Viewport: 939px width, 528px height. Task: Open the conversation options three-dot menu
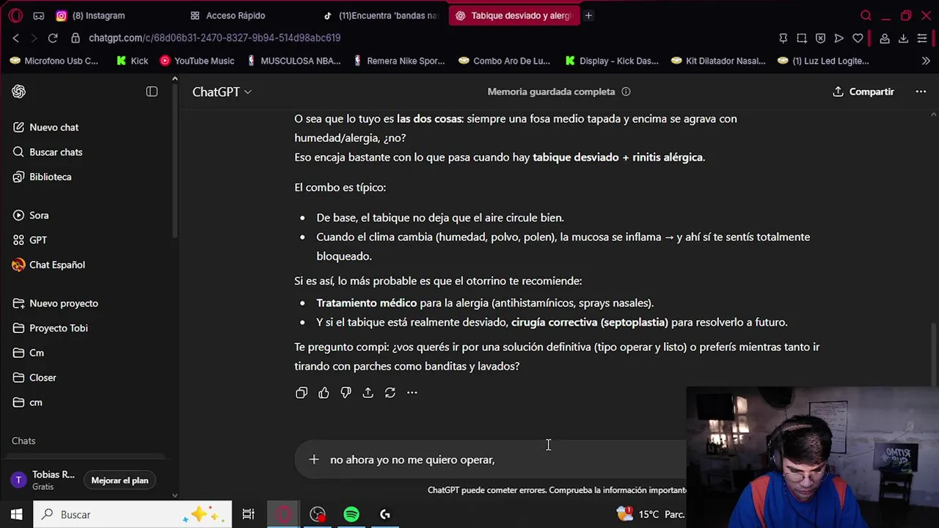tap(921, 92)
